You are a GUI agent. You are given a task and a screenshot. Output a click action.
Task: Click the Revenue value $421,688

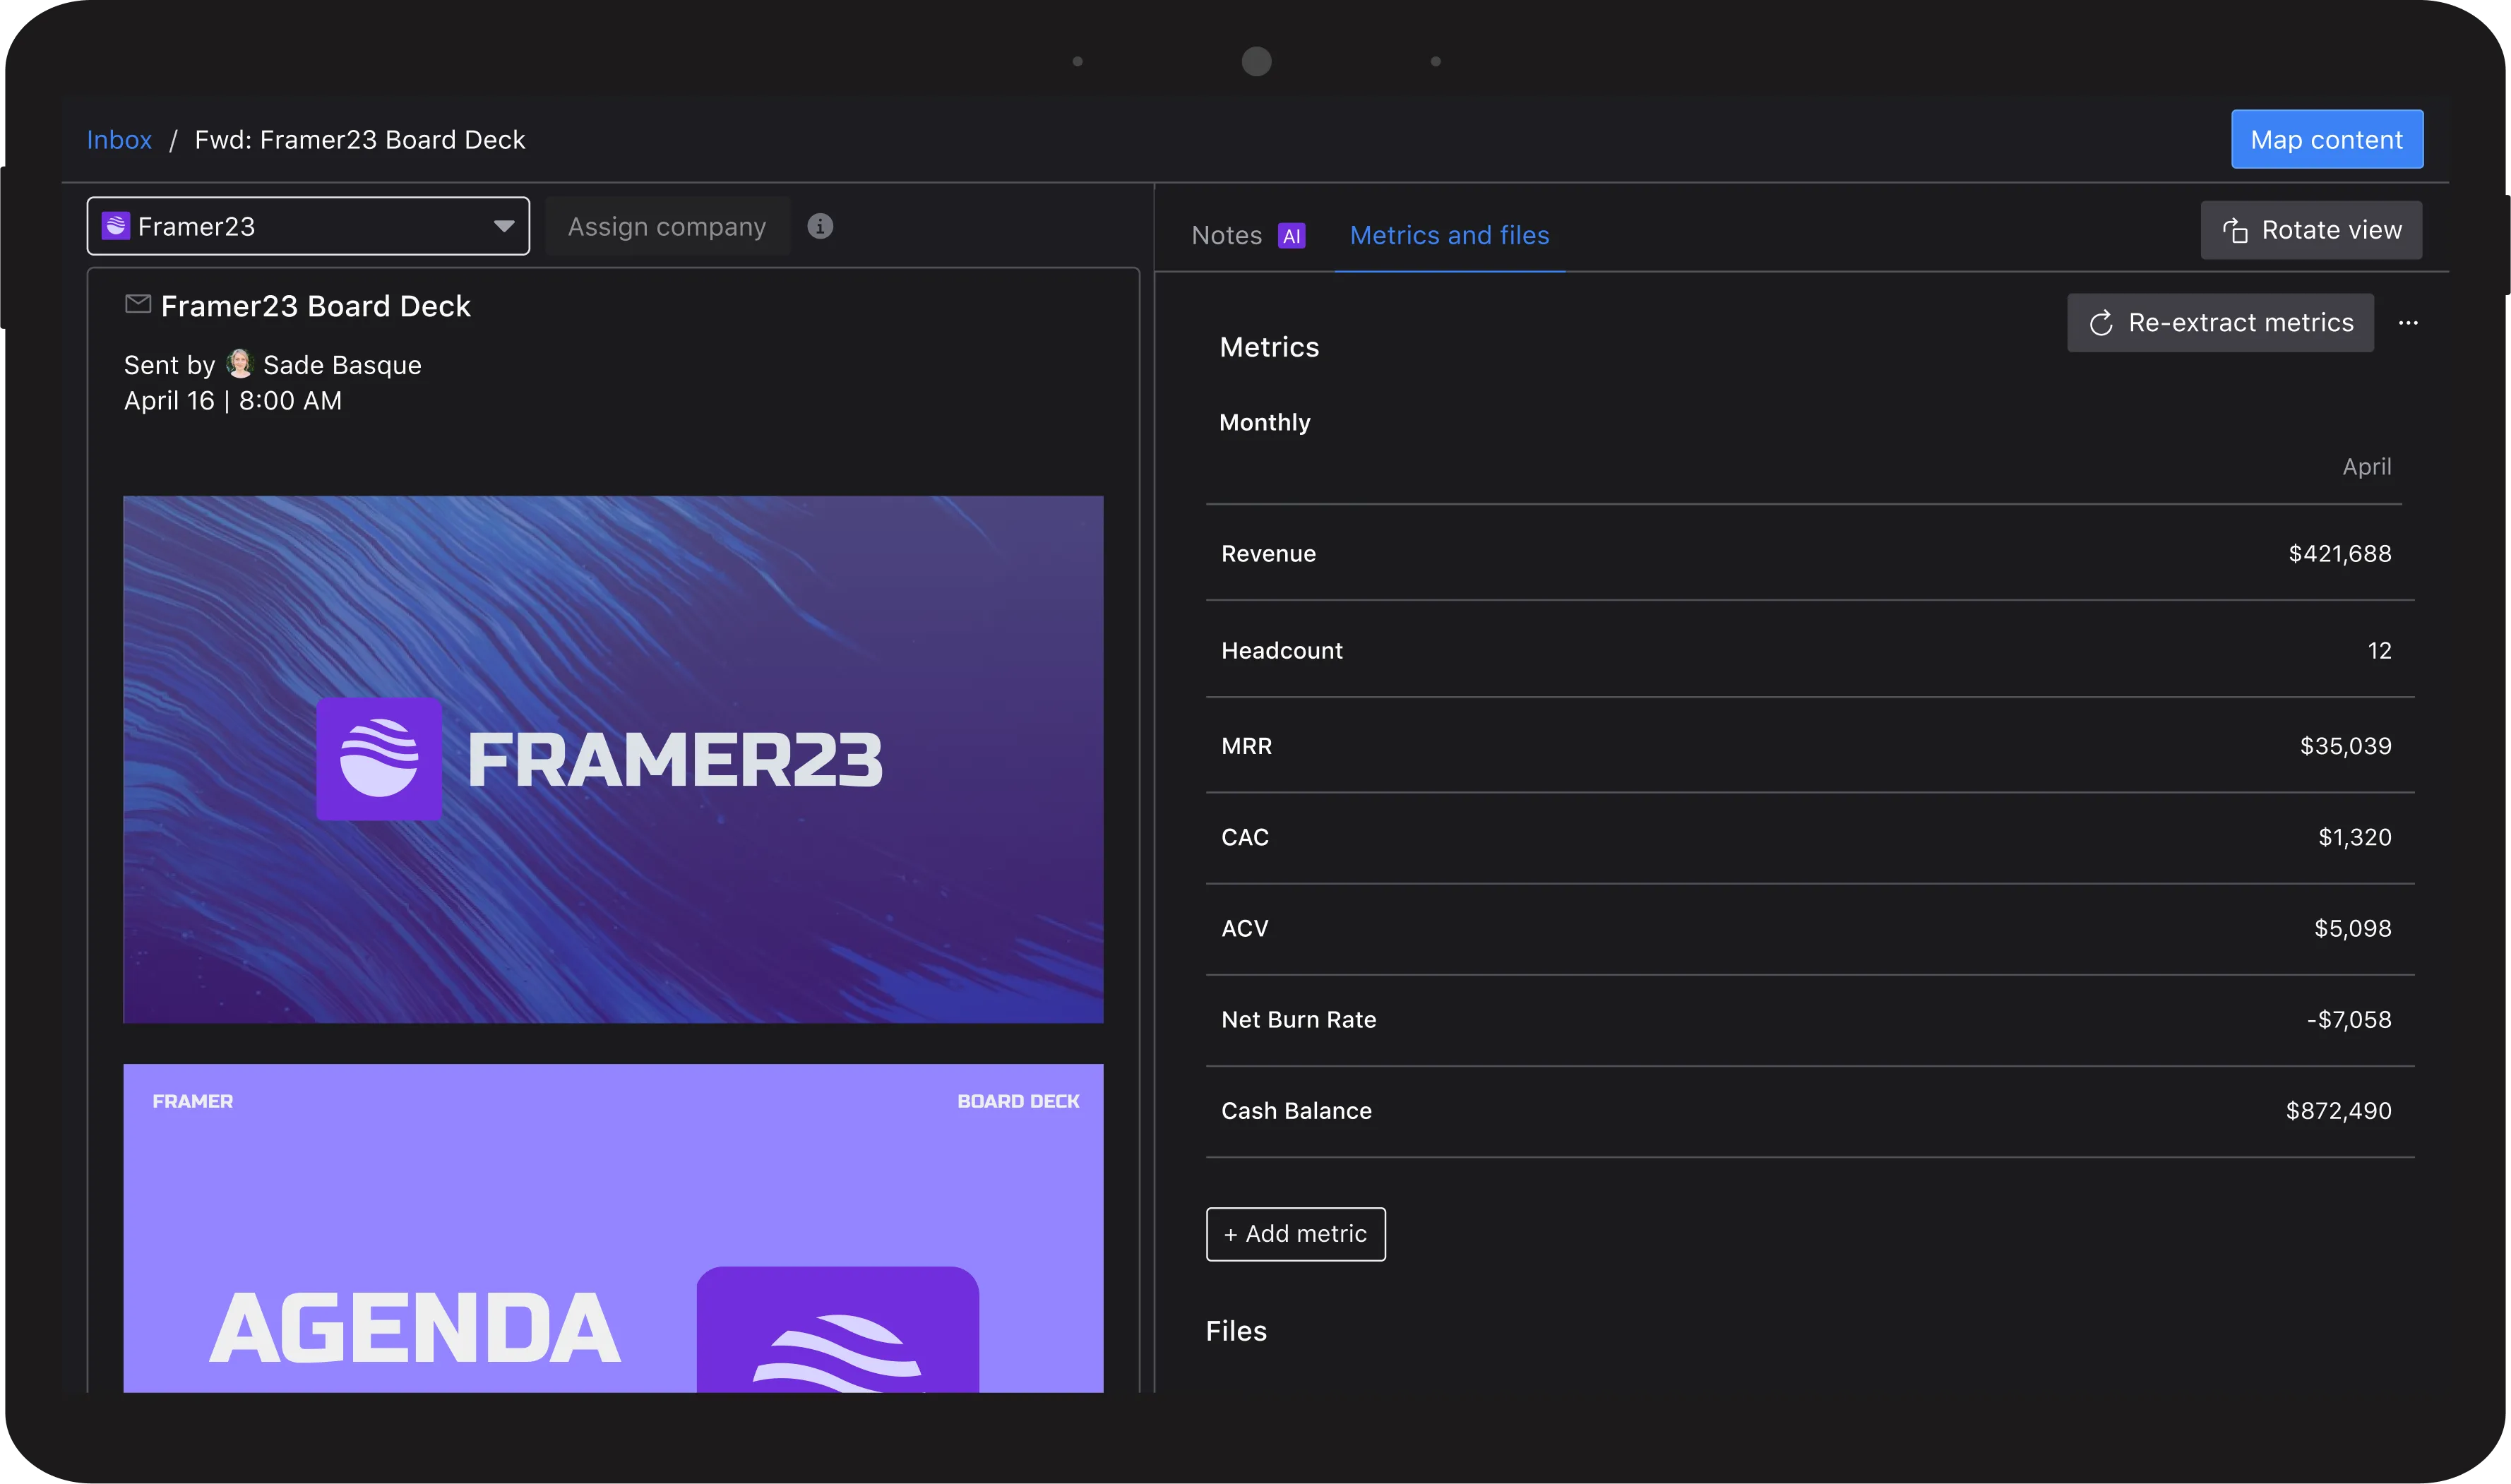pos(2339,554)
